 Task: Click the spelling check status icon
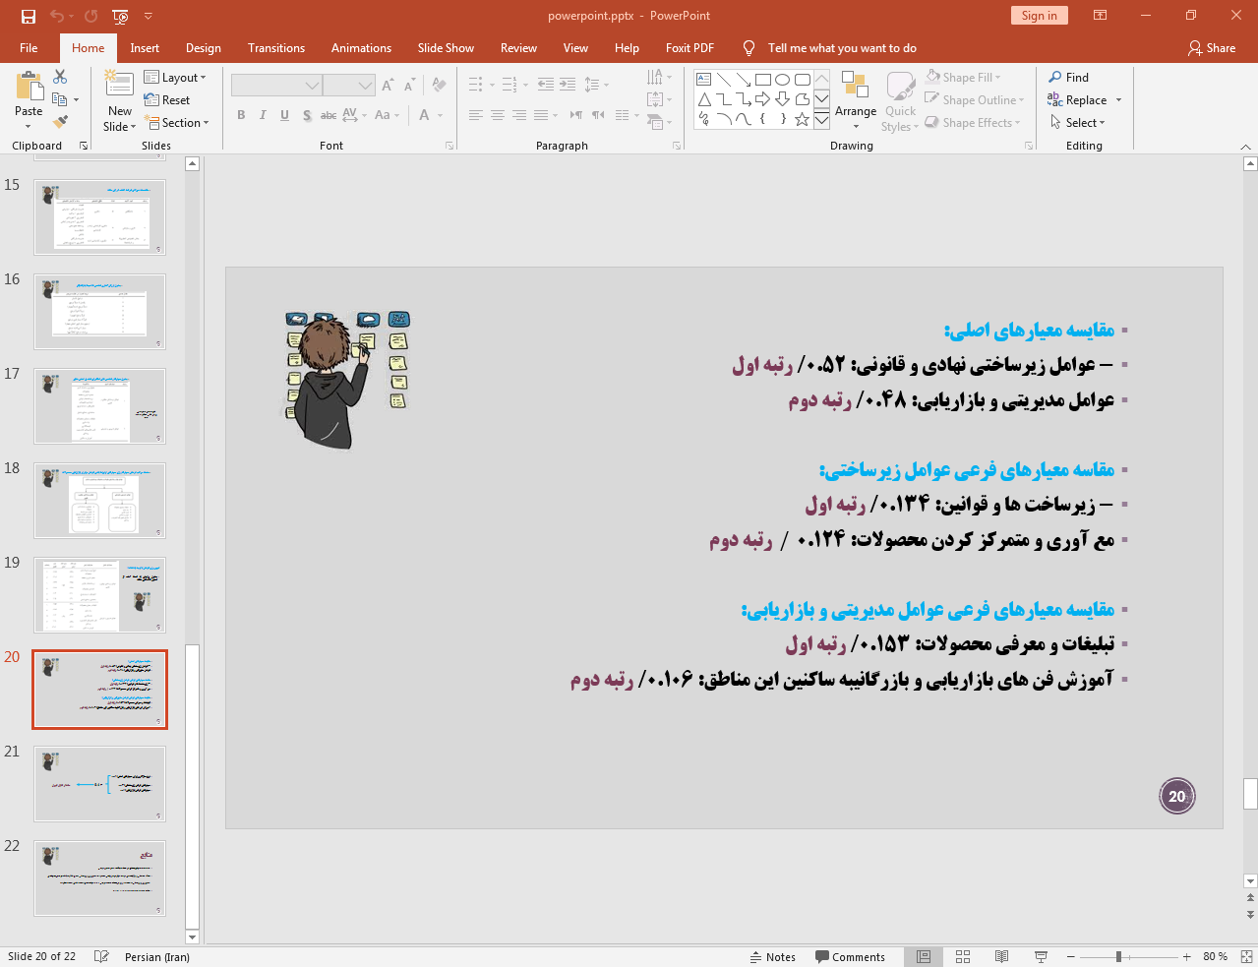pos(101,956)
